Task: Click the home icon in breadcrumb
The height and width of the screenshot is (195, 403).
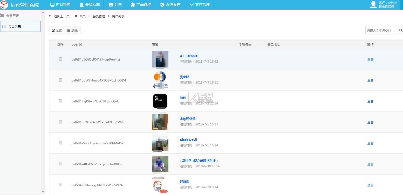Action: tap(76, 16)
